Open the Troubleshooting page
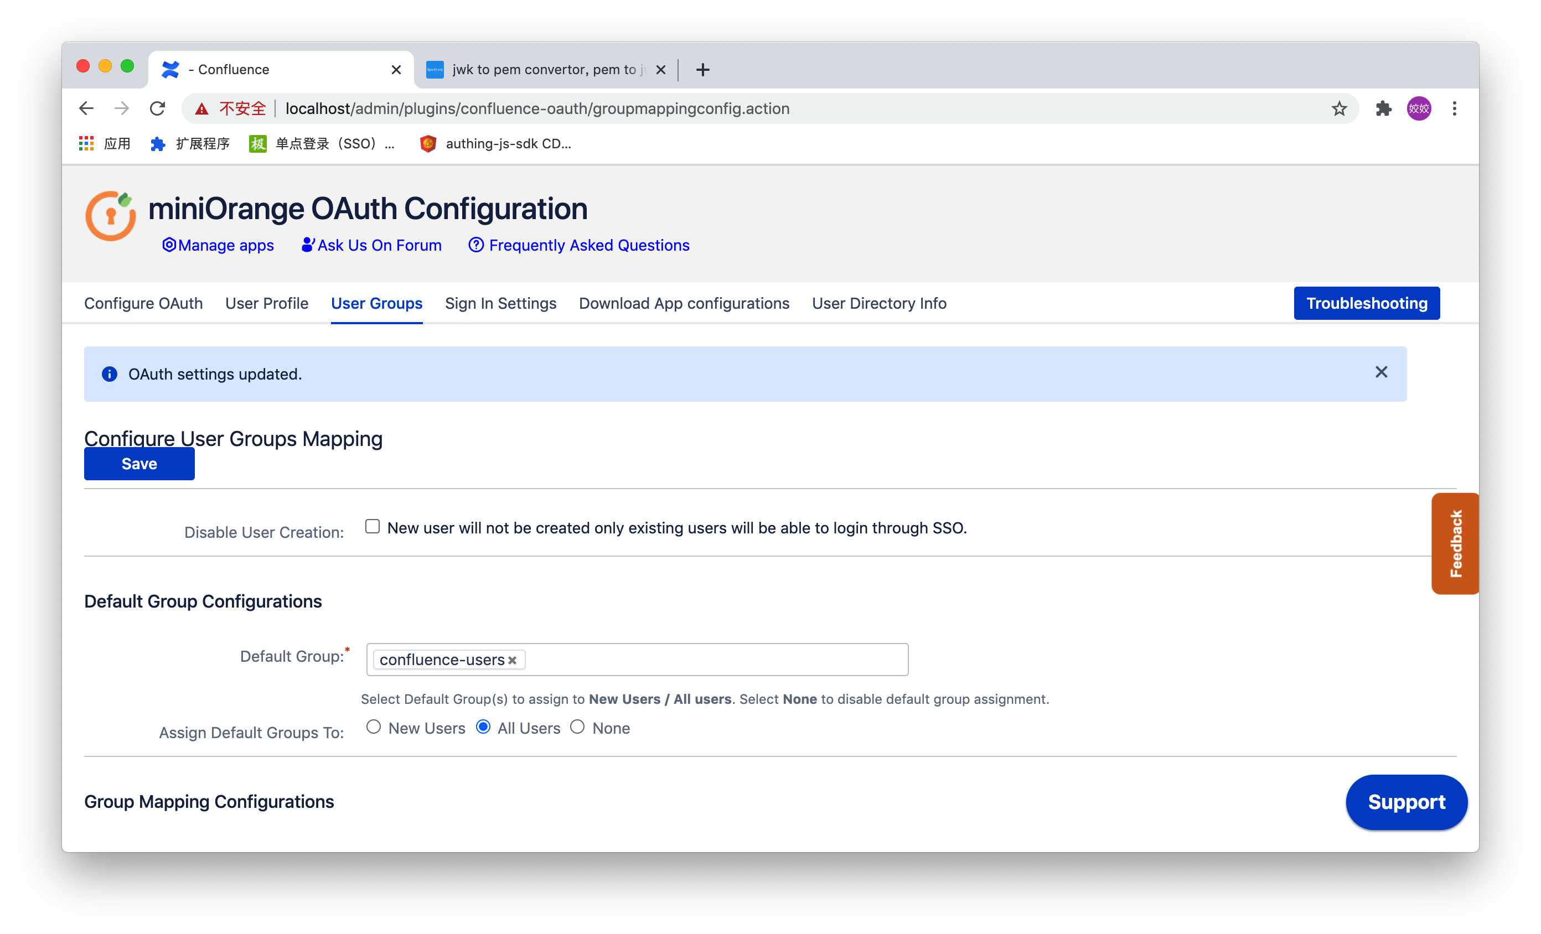 click(x=1367, y=303)
